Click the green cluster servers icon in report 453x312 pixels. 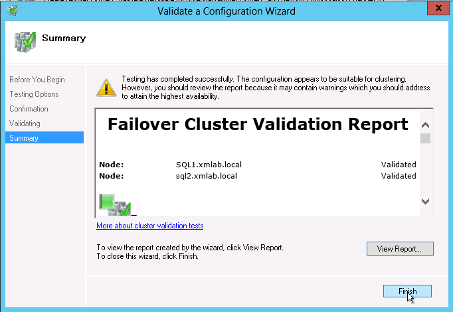[x=116, y=204]
